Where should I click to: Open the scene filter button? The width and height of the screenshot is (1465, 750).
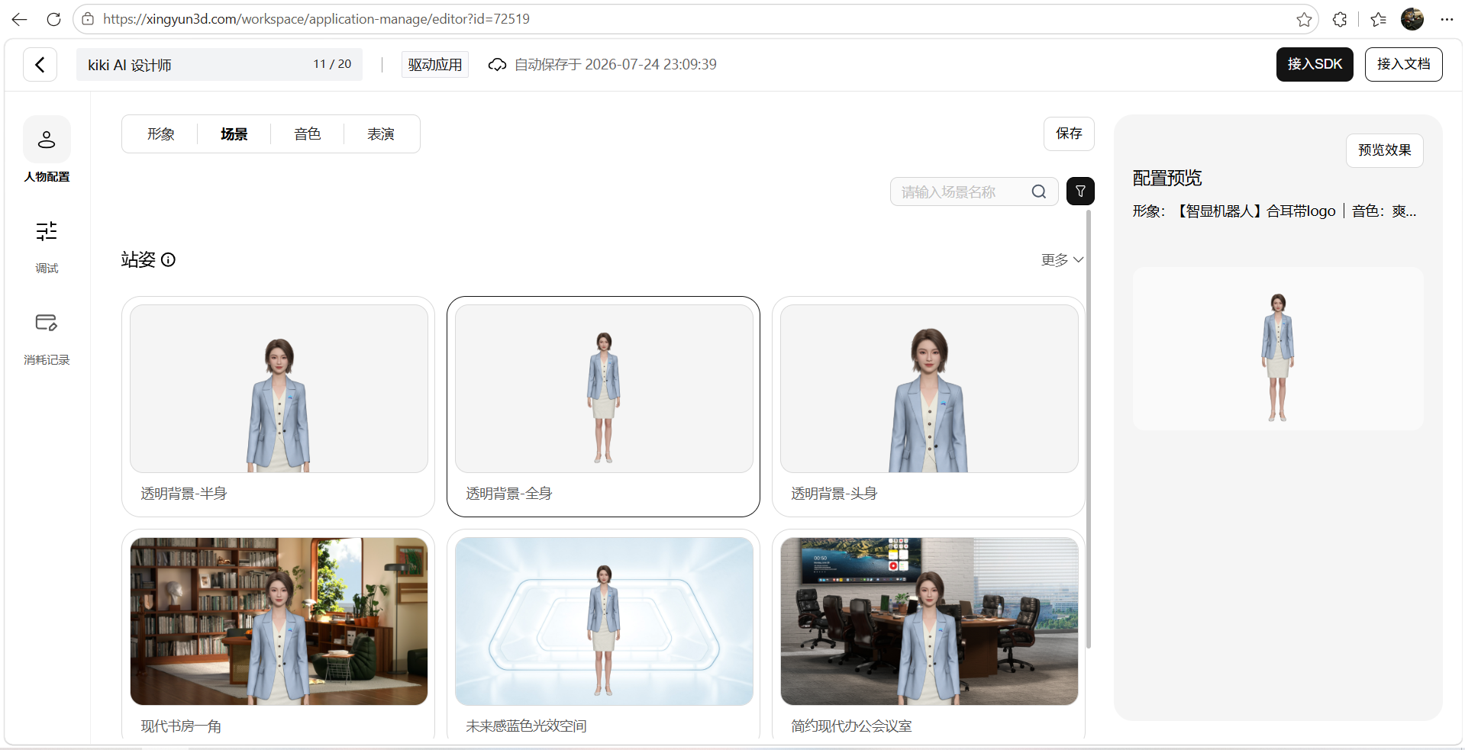(x=1080, y=192)
